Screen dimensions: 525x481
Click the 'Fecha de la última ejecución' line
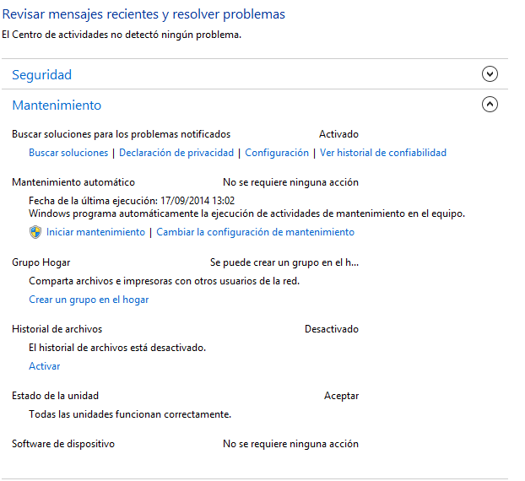pyautogui.click(x=132, y=201)
